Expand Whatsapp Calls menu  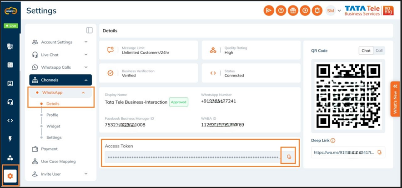coord(60,67)
